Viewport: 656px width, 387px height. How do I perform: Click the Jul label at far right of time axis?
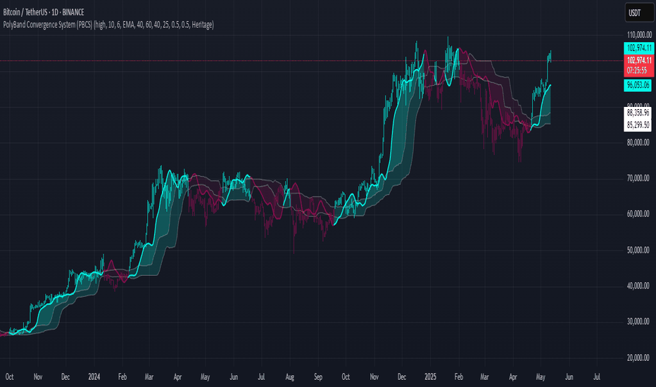pyautogui.click(x=597, y=377)
